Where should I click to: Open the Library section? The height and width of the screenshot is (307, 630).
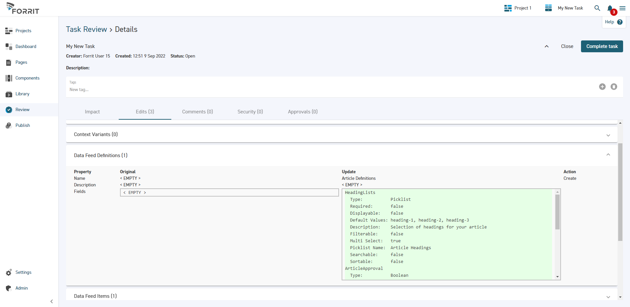point(22,94)
